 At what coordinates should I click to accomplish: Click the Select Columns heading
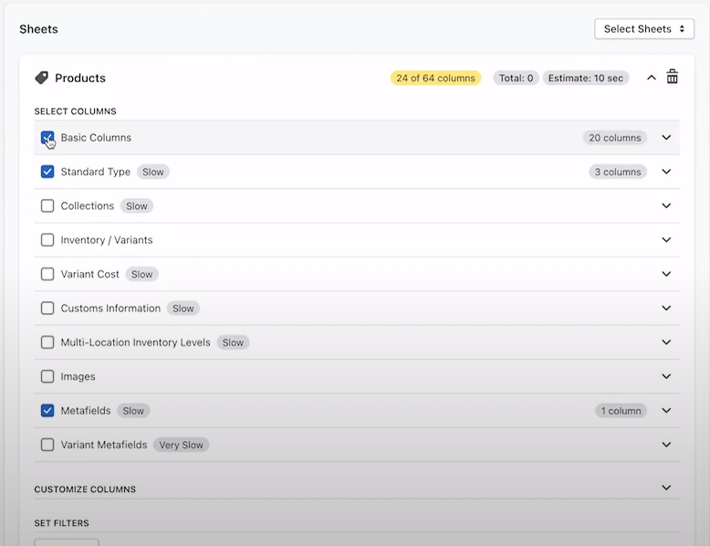(x=75, y=111)
